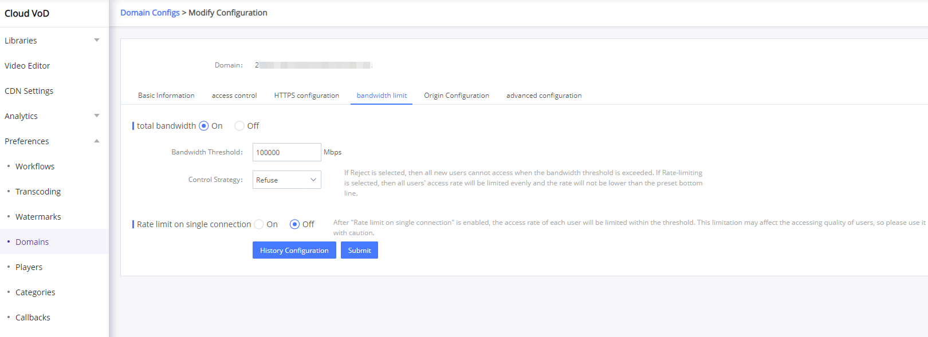Select bandwidth limit tab

pos(382,96)
